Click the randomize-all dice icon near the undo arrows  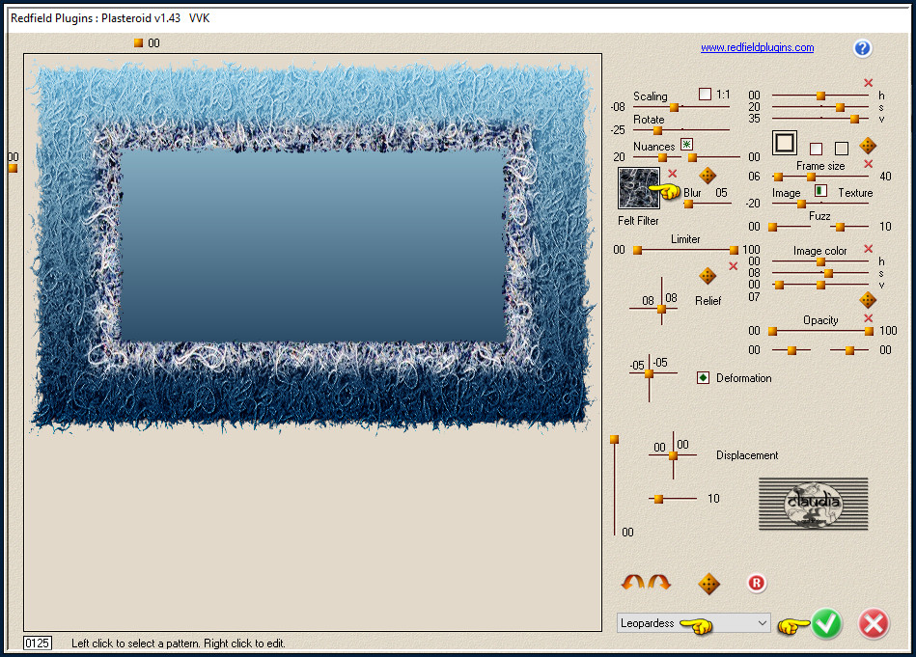[x=708, y=584]
